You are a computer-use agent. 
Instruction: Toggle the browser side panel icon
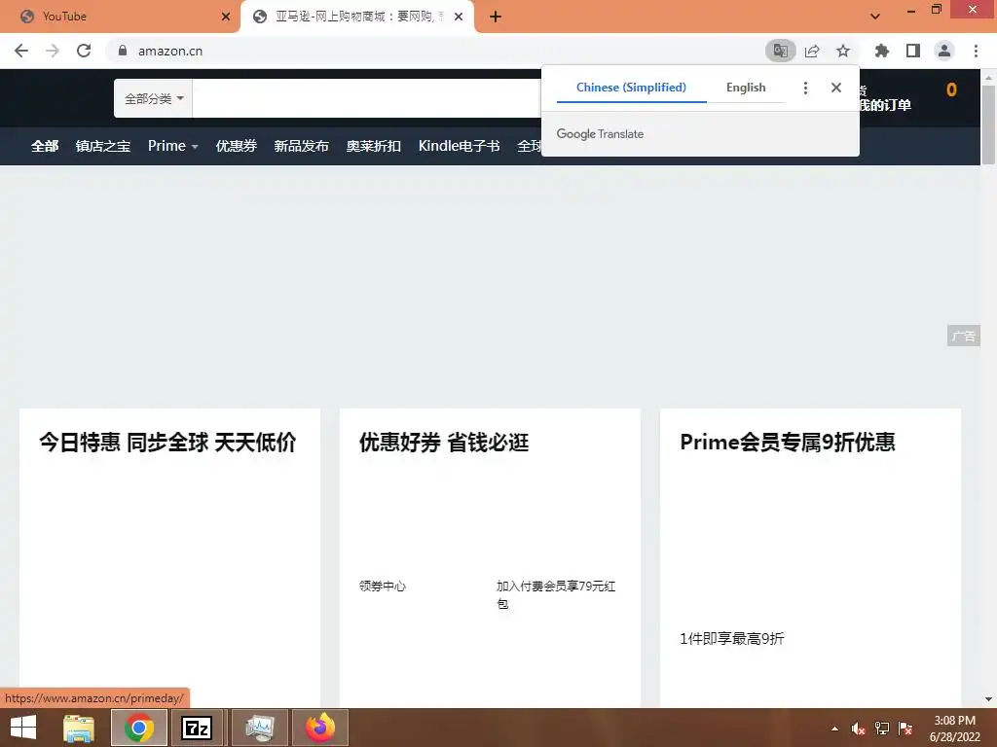click(x=913, y=51)
